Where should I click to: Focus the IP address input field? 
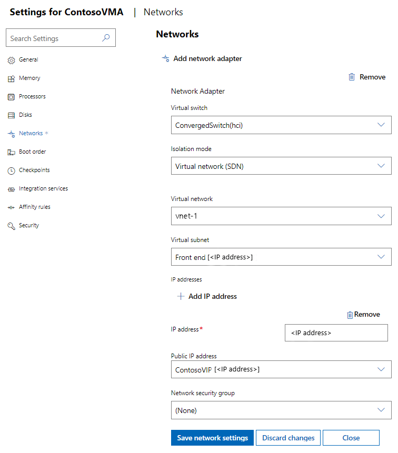pyautogui.click(x=336, y=333)
